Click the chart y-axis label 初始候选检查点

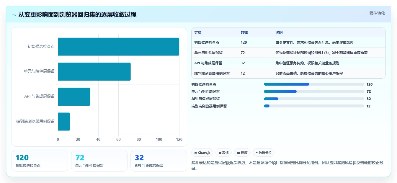pos(41,47)
